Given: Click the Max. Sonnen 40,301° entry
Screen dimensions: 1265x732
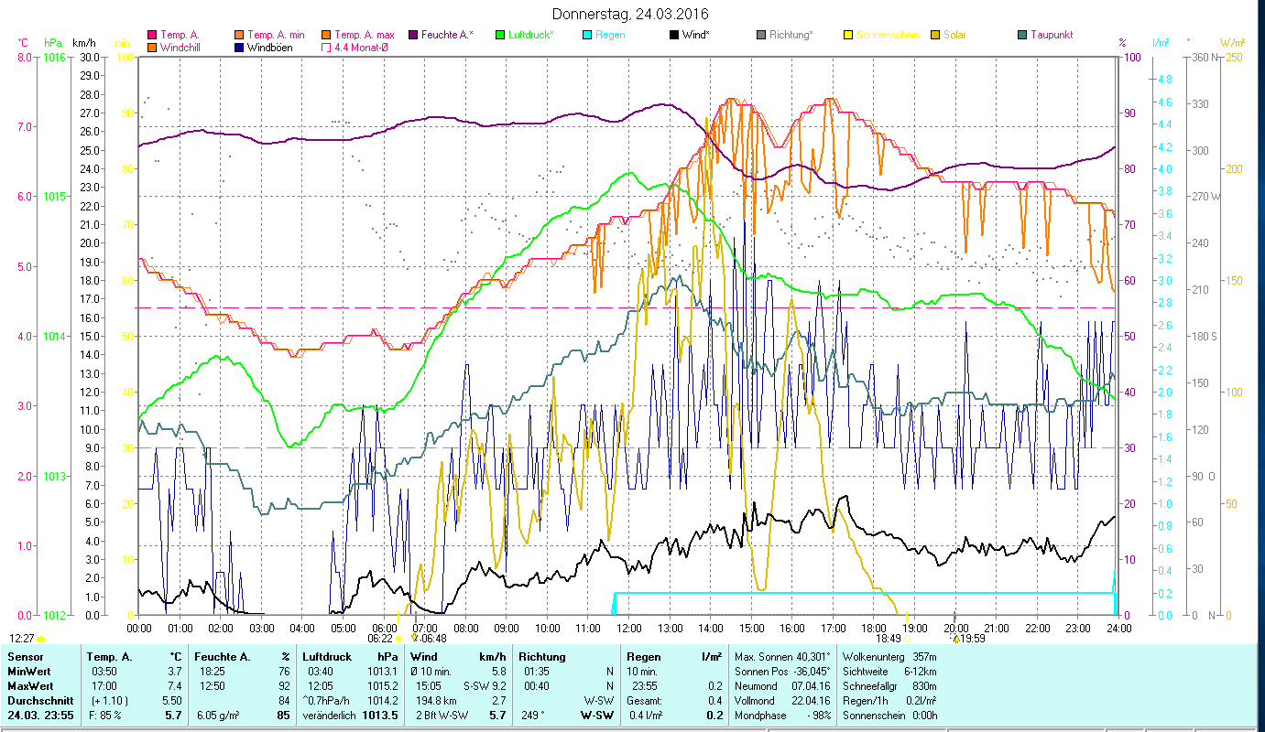Looking at the screenshot, I should tap(782, 657).
